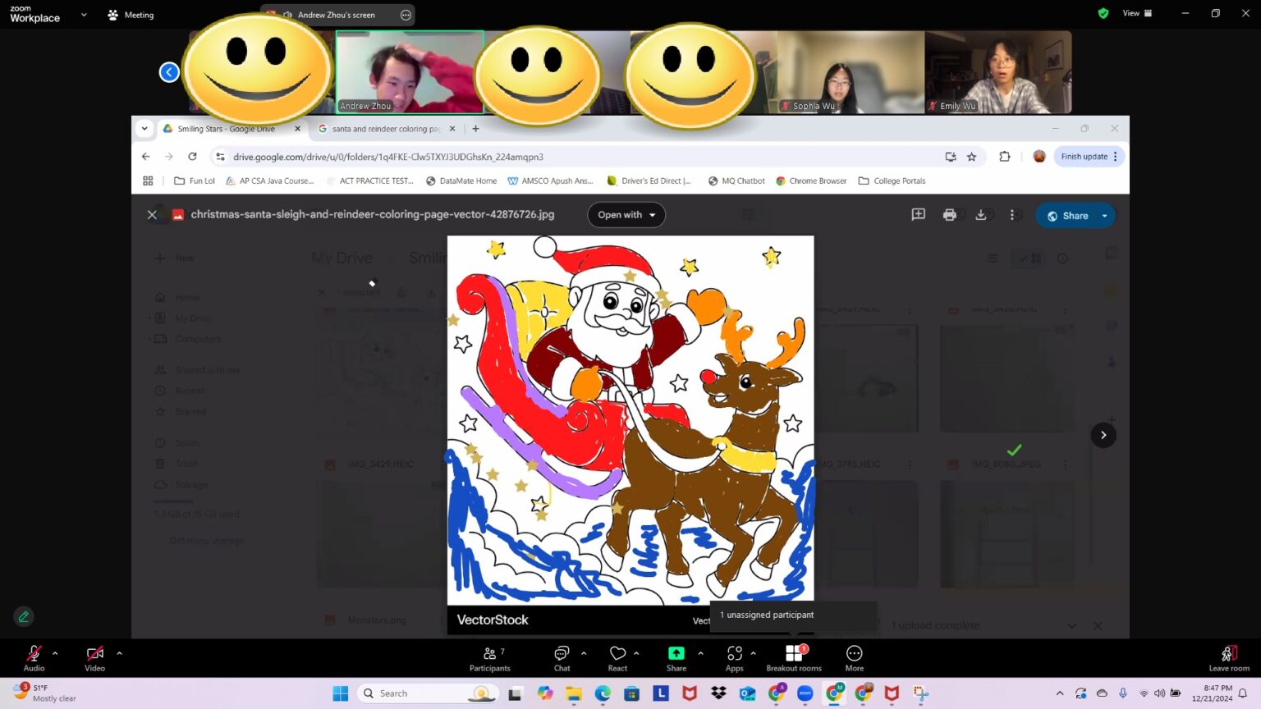This screenshot has width=1261, height=709.
Task: Click the green Share screen button
Action: tap(676, 657)
